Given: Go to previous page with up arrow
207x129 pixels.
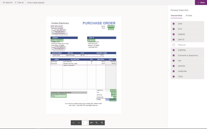Looking at the screenshot, I should 73,123.
